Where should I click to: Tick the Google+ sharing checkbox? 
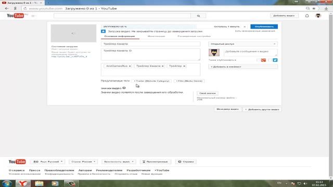259,60
